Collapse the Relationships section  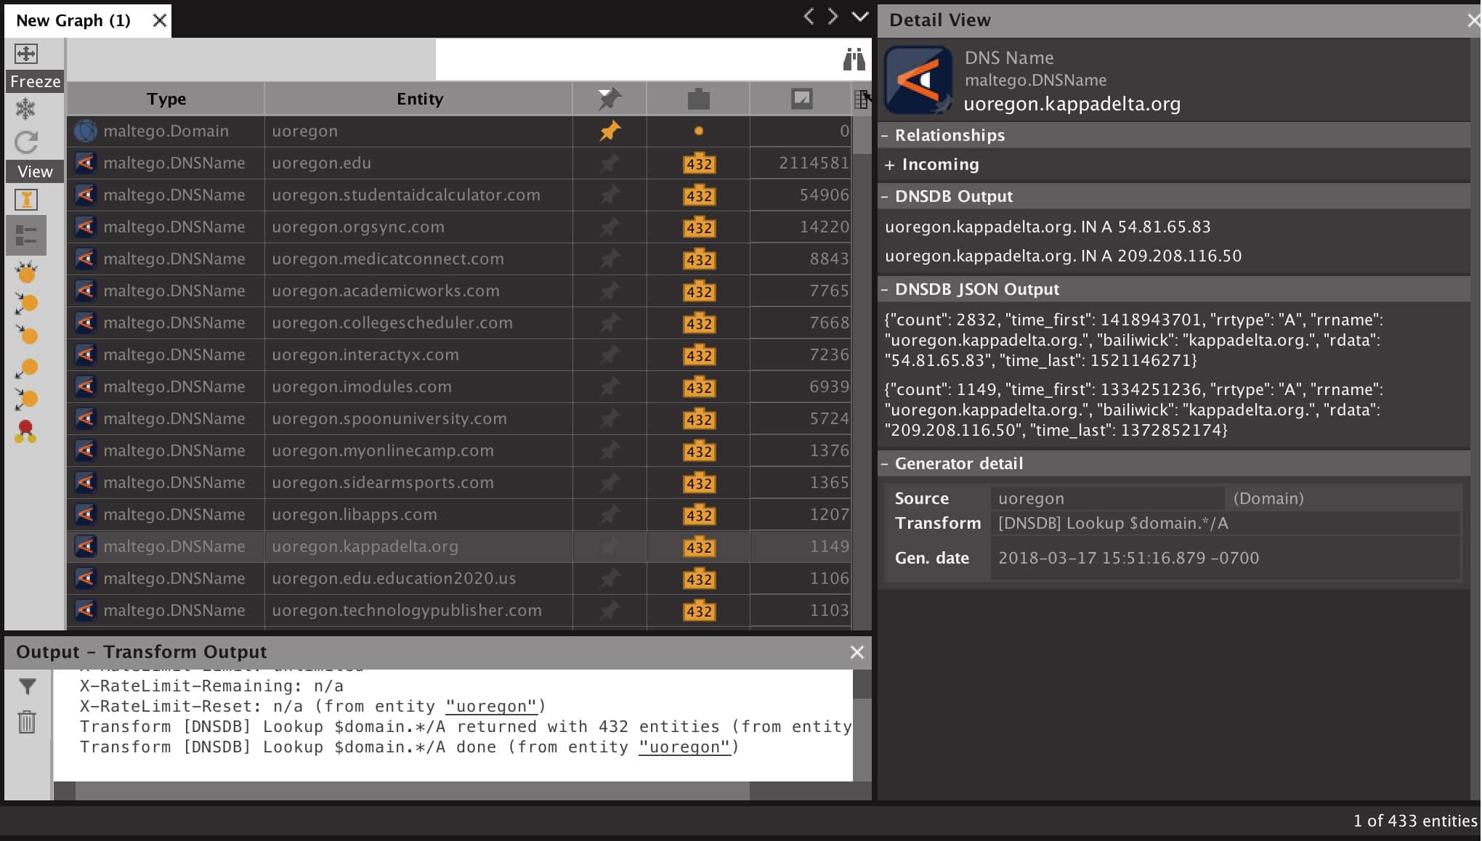click(885, 136)
